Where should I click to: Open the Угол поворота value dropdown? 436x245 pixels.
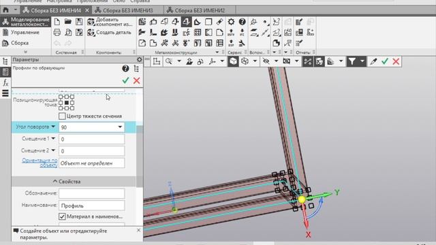tap(120, 127)
